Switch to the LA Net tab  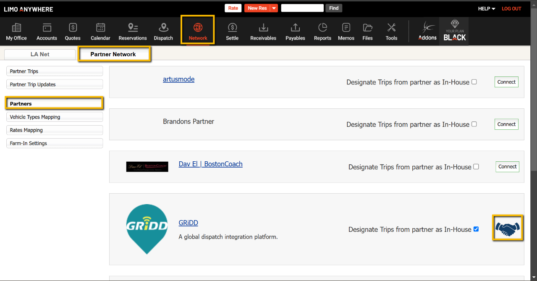[x=40, y=54]
